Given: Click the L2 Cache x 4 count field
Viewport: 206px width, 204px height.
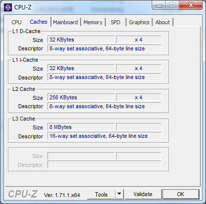Looking at the screenshot, I should pyautogui.click(x=138, y=97).
